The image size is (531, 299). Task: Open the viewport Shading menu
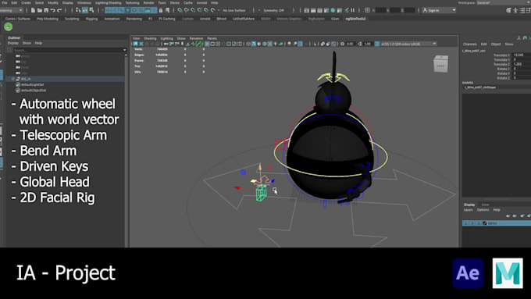(x=150, y=38)
